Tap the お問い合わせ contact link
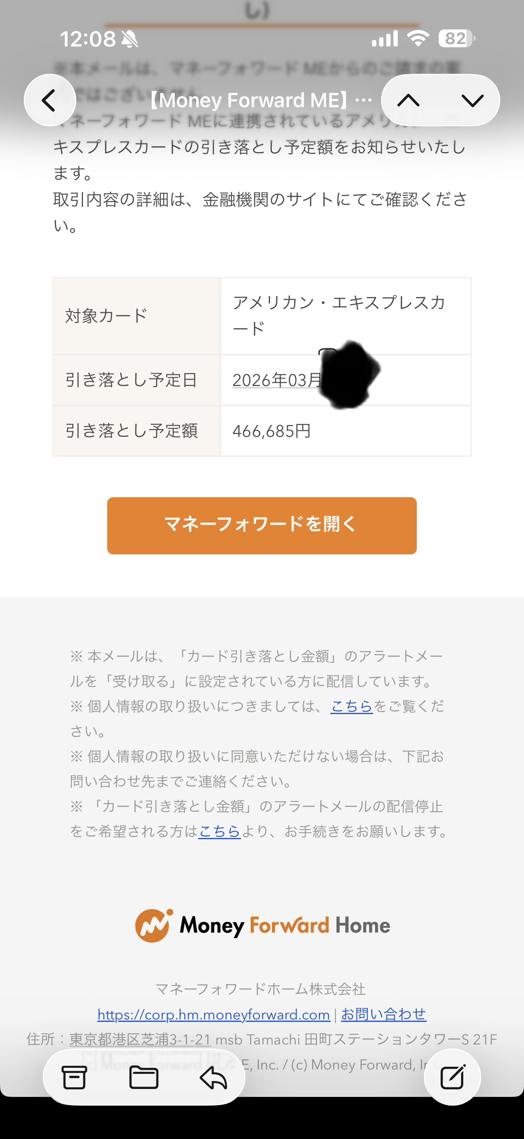The height and width of the screenshot is (1139, 524). [383, 1014]
